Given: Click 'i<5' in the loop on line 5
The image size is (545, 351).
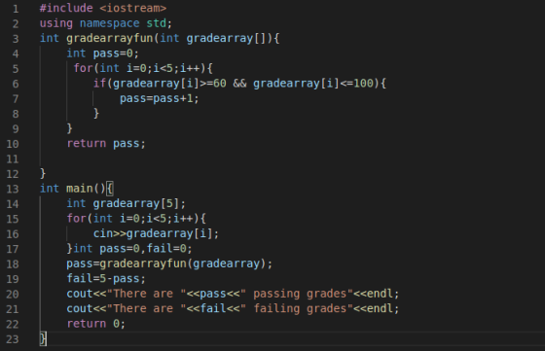Looking at the screenshot, I should click(163, 68).
